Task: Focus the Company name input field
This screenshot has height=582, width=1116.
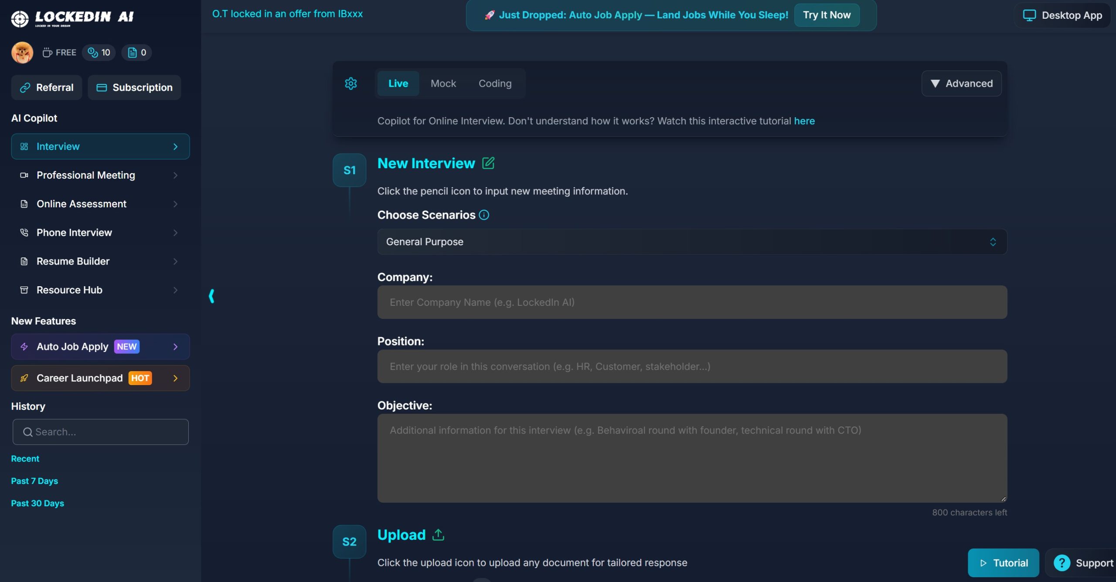Action: (x=692, y=302)
